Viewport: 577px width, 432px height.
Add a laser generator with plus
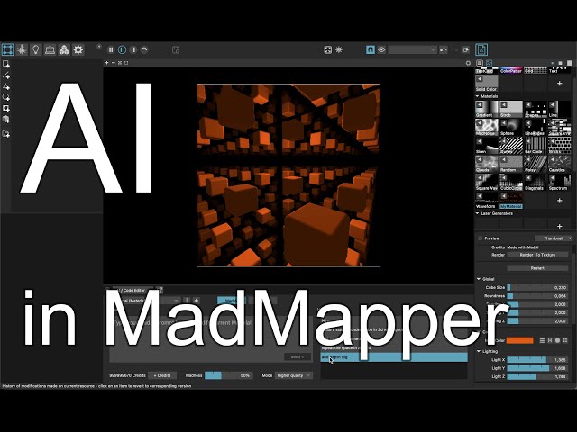coord(559,226)
